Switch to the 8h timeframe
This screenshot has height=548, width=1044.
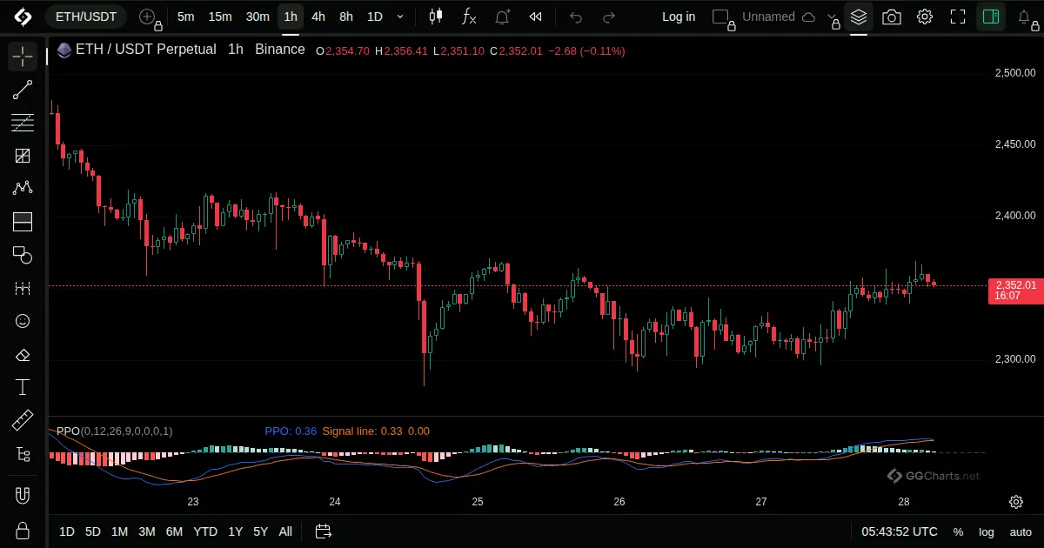coord(346,17)
